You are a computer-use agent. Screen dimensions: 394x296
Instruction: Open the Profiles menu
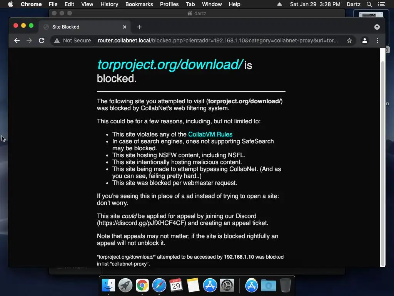click(x=169, y=4)
